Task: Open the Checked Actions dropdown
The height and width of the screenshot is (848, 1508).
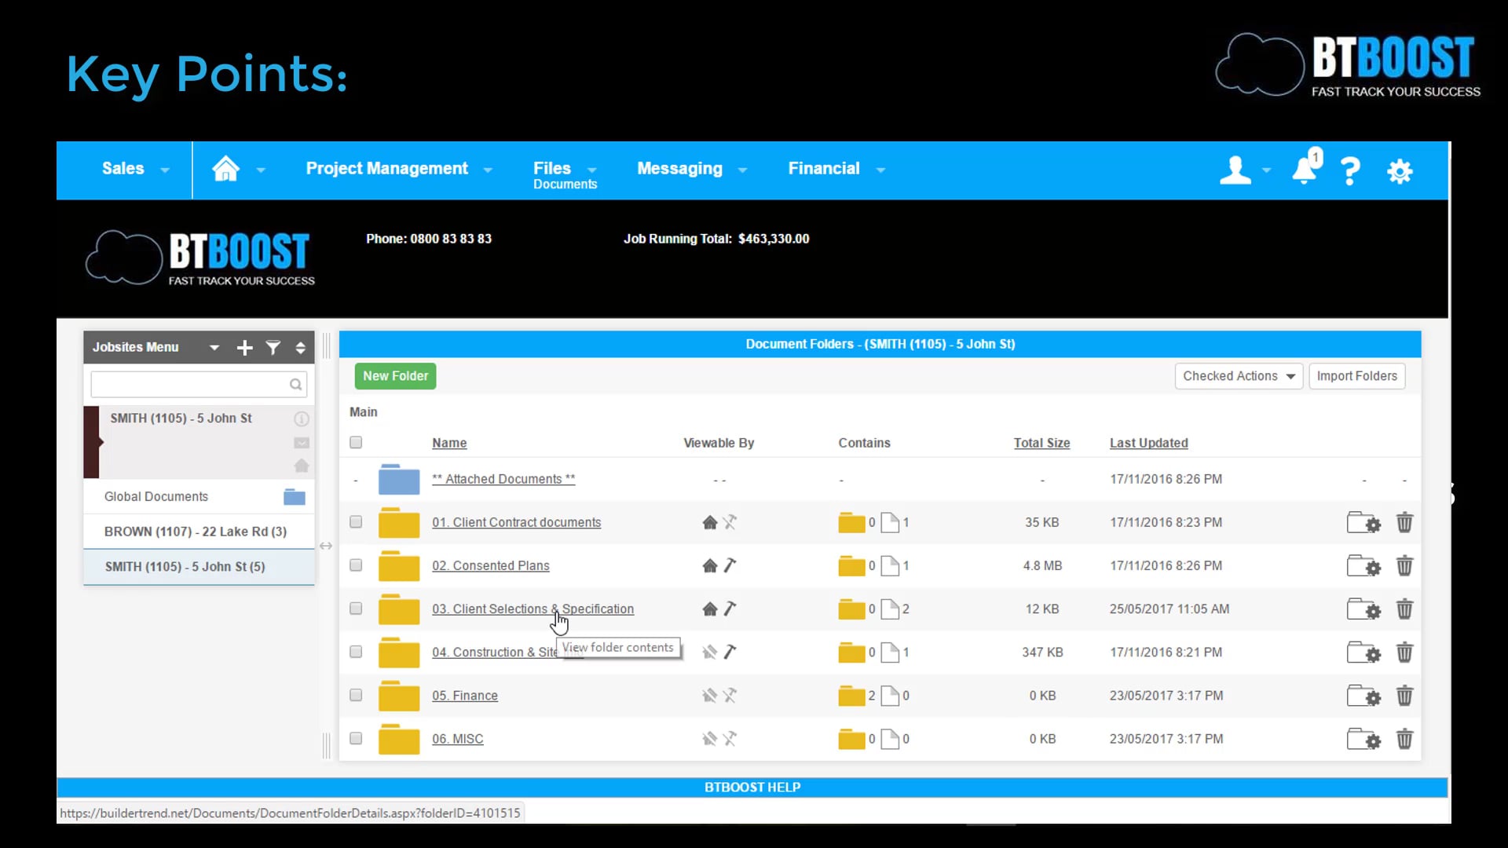Action: [1239, 376]
